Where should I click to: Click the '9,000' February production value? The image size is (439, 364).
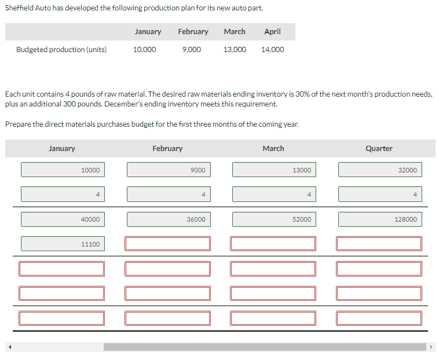pyautogui.click(x=192, y=50)
